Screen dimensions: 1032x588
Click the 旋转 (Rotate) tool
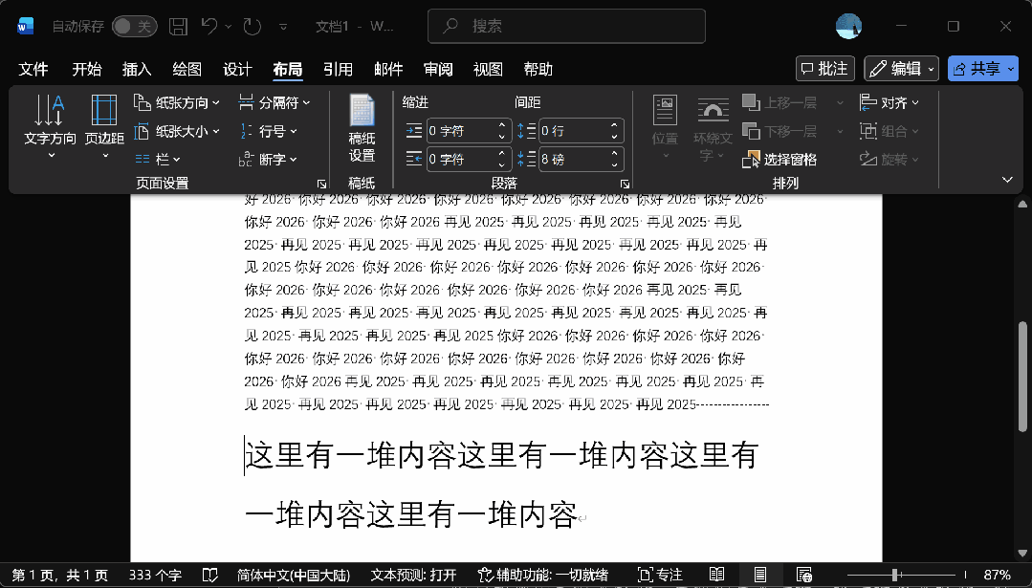889,159
